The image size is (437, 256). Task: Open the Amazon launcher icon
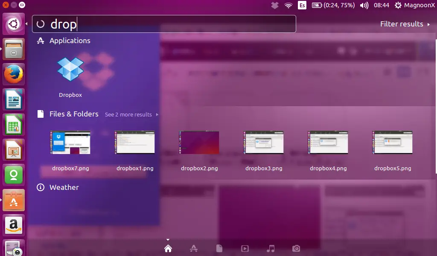(14, 225)
